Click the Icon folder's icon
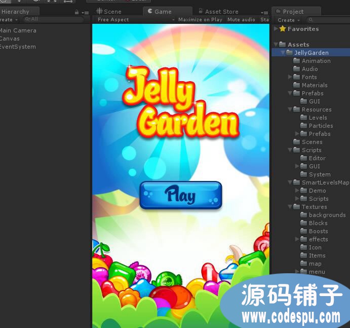The height and width of the screenshot is (328, 350). point(303,247)
